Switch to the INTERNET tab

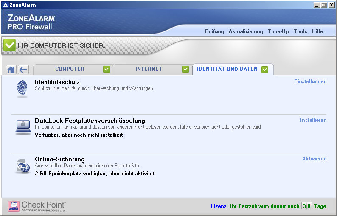[152, 69]
